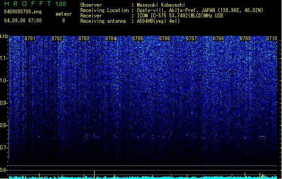Viewport: 282px width, 179px height.
Task: Click the 0709 time marker
Action: (245, 38)
